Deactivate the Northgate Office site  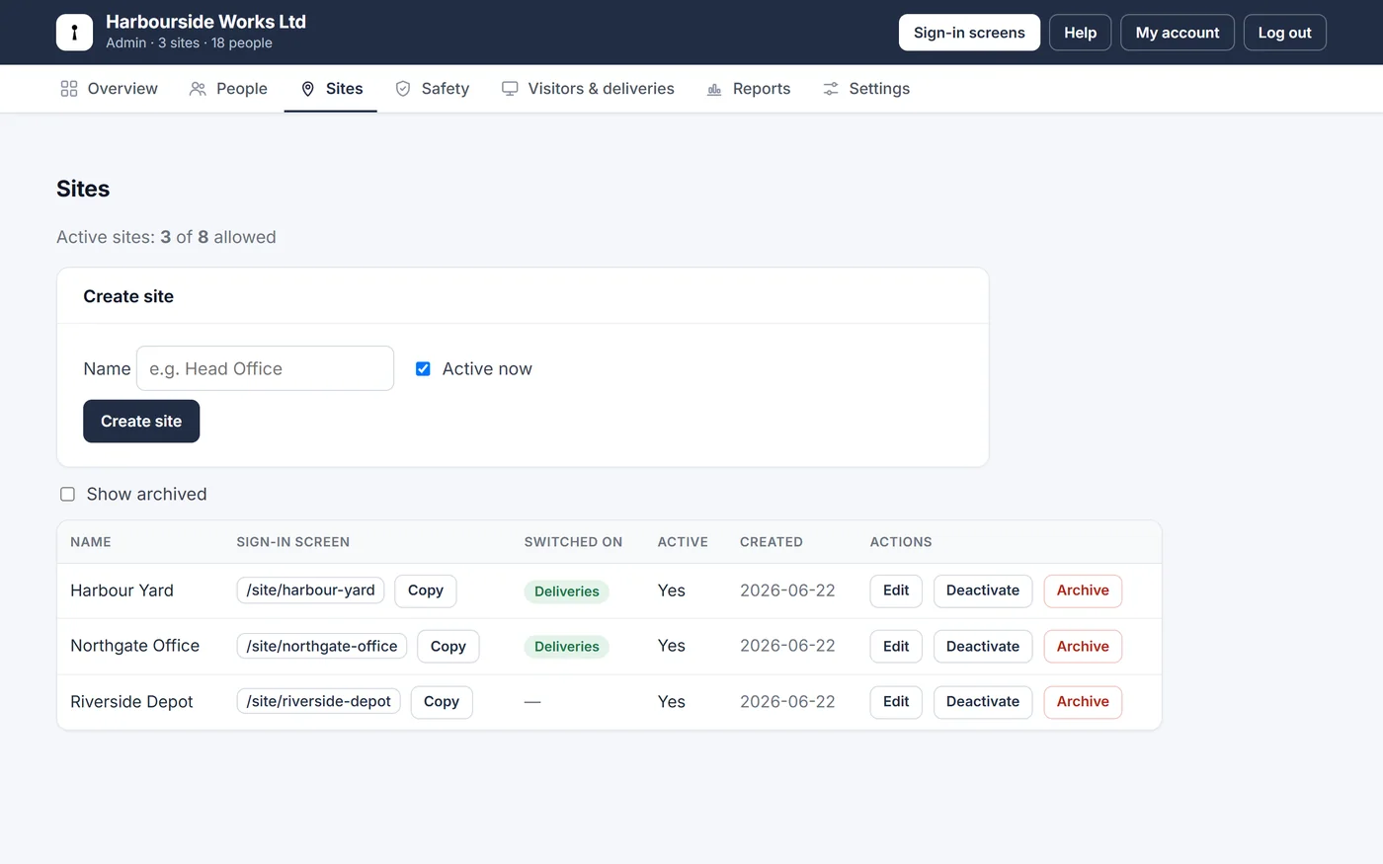point(983,647)
